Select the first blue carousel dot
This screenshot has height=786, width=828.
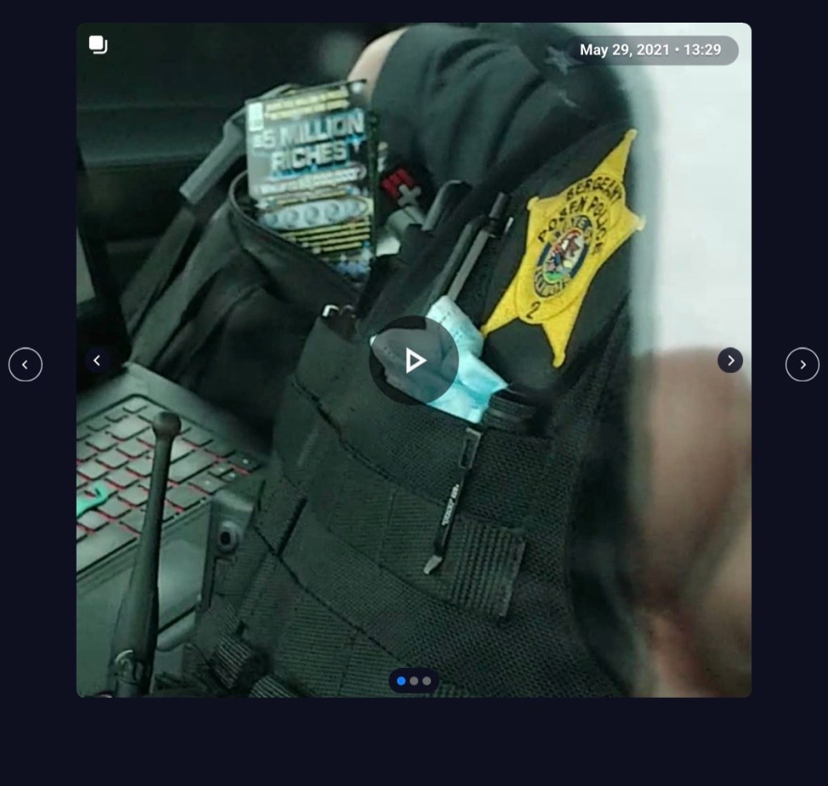(x=401, y=681)
